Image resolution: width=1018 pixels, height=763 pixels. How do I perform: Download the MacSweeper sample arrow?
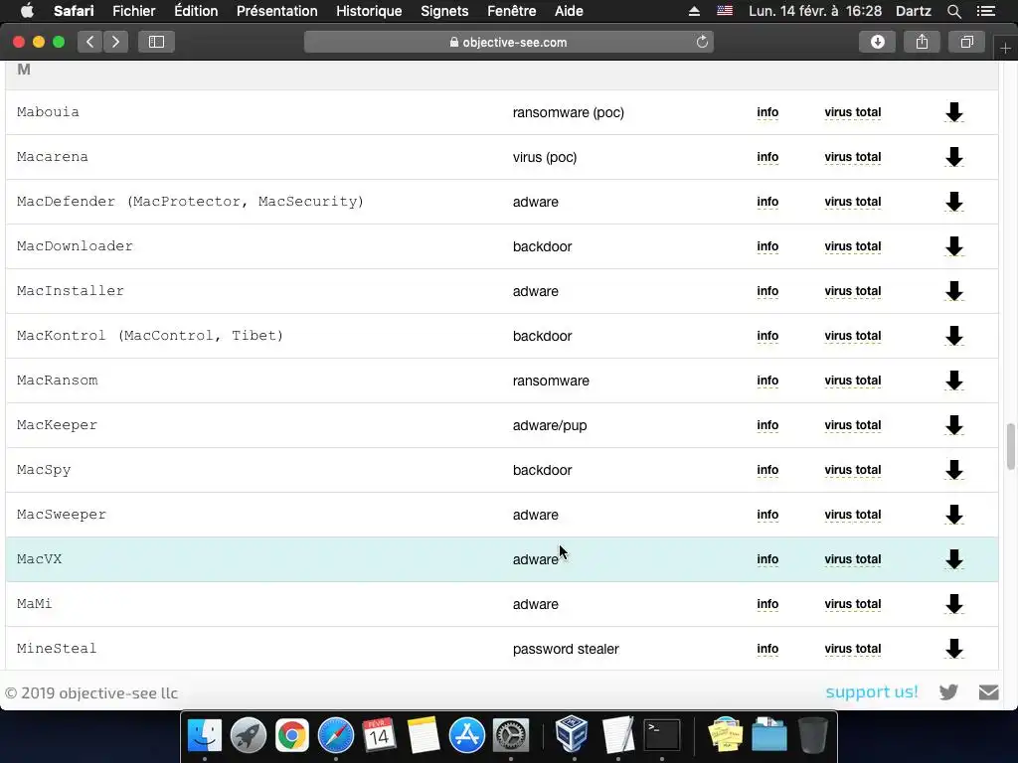point(953,515)
